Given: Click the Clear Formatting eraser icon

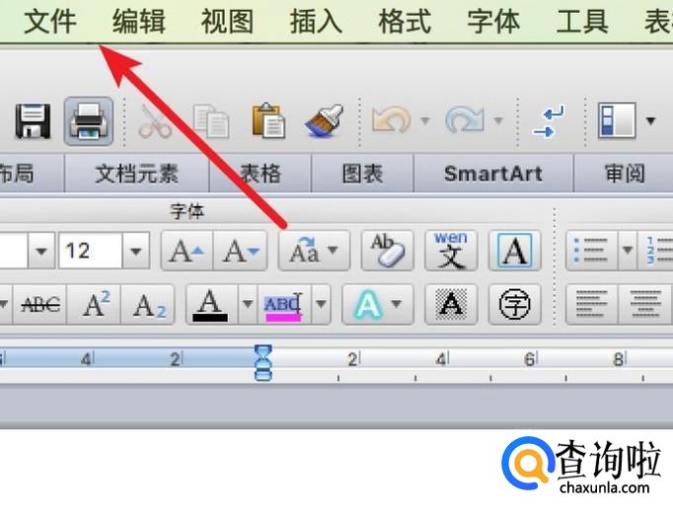Looking at the screenshot, I should point(388,251).
